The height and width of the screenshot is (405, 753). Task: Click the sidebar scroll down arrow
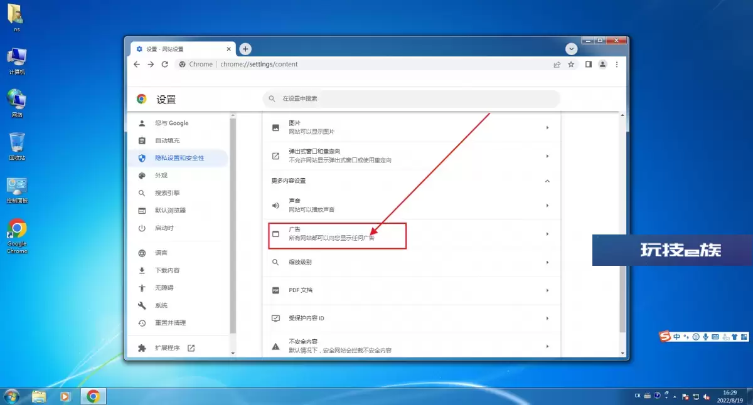[x=233, y=353]
